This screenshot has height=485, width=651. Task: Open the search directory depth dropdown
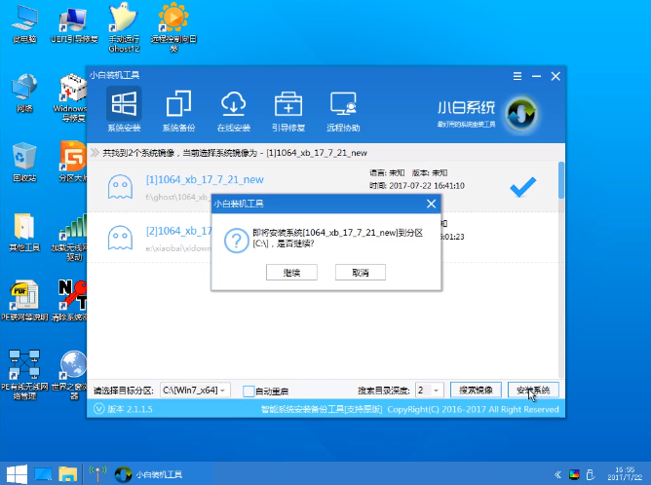430,390
